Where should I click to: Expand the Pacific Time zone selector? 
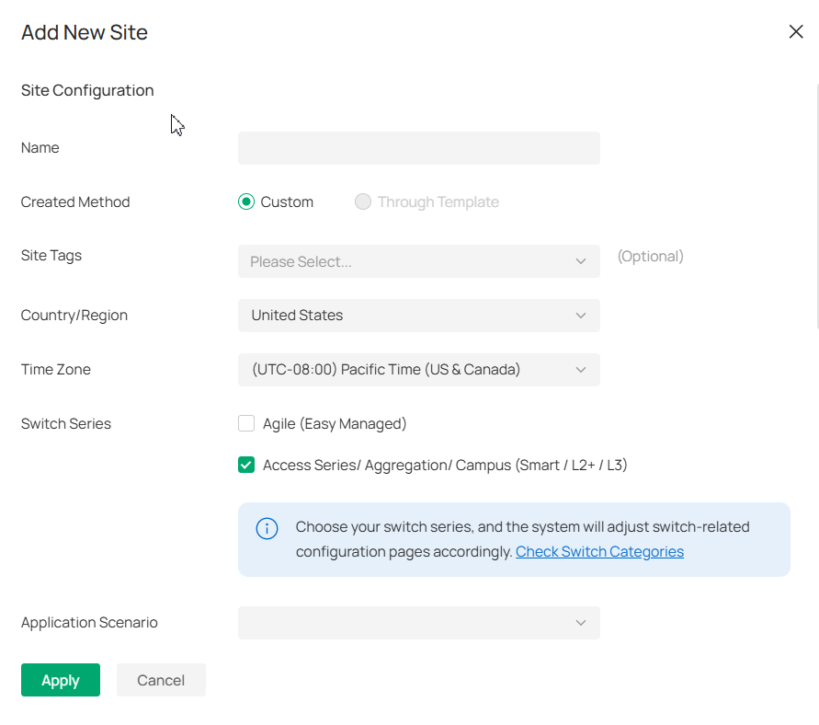pos(404,370)
